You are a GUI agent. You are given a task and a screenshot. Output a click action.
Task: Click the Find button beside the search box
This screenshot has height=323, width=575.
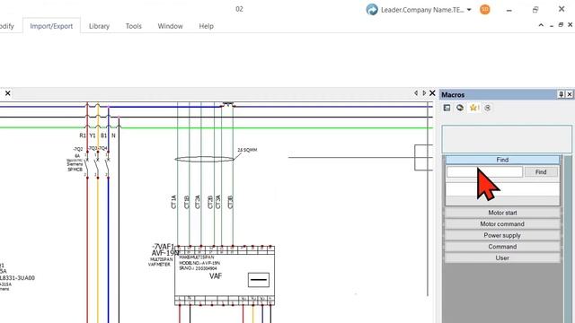541,171
